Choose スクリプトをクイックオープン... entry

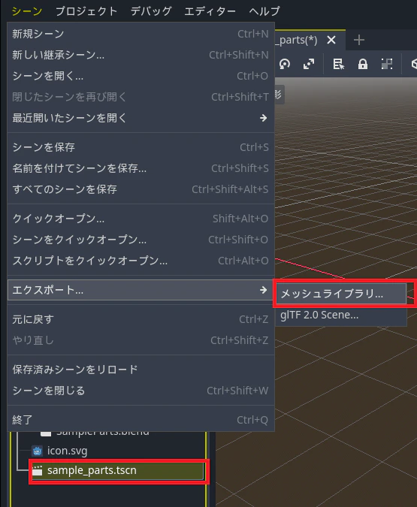pyautogui.click(x=141, y=261)
